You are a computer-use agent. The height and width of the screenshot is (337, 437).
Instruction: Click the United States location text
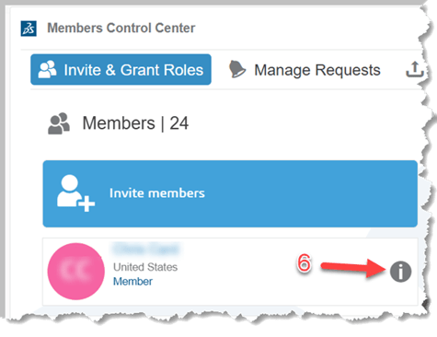pyautogui.click(x=145, y=267)
